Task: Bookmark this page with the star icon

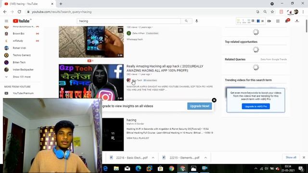Action: pos(272,12)
